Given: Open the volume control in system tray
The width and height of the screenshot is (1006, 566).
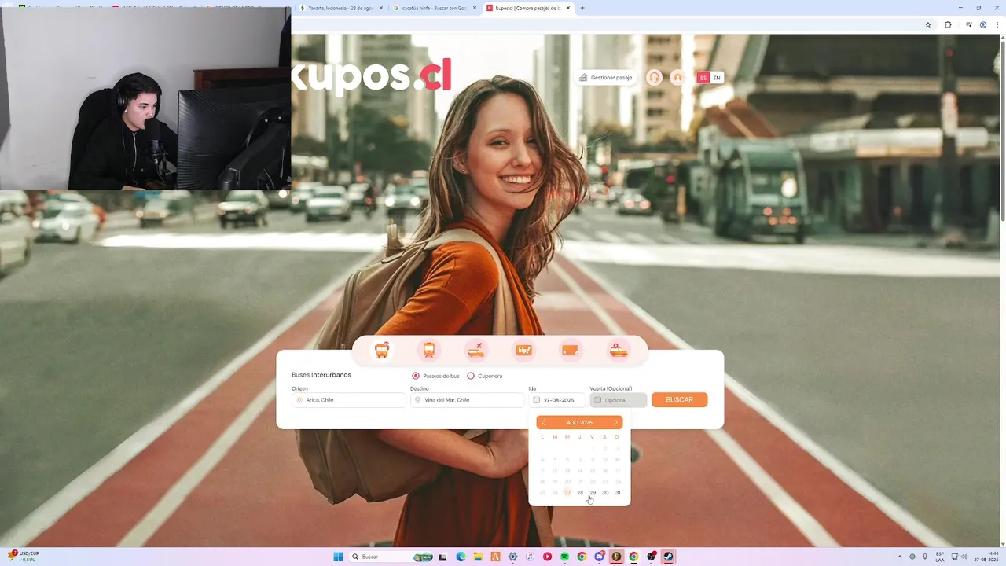Looking at the screenshot, I should 964,557.
